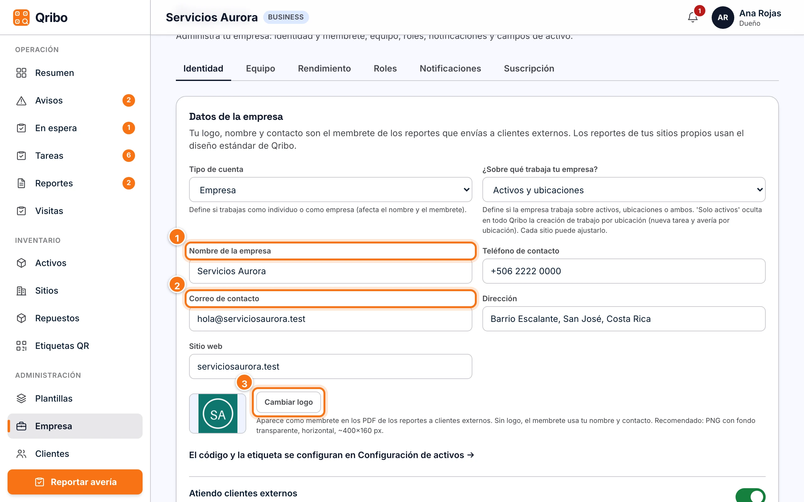804x502 pixels.
Task: Click the Plantillas layers icon
Action: [21, 398]
